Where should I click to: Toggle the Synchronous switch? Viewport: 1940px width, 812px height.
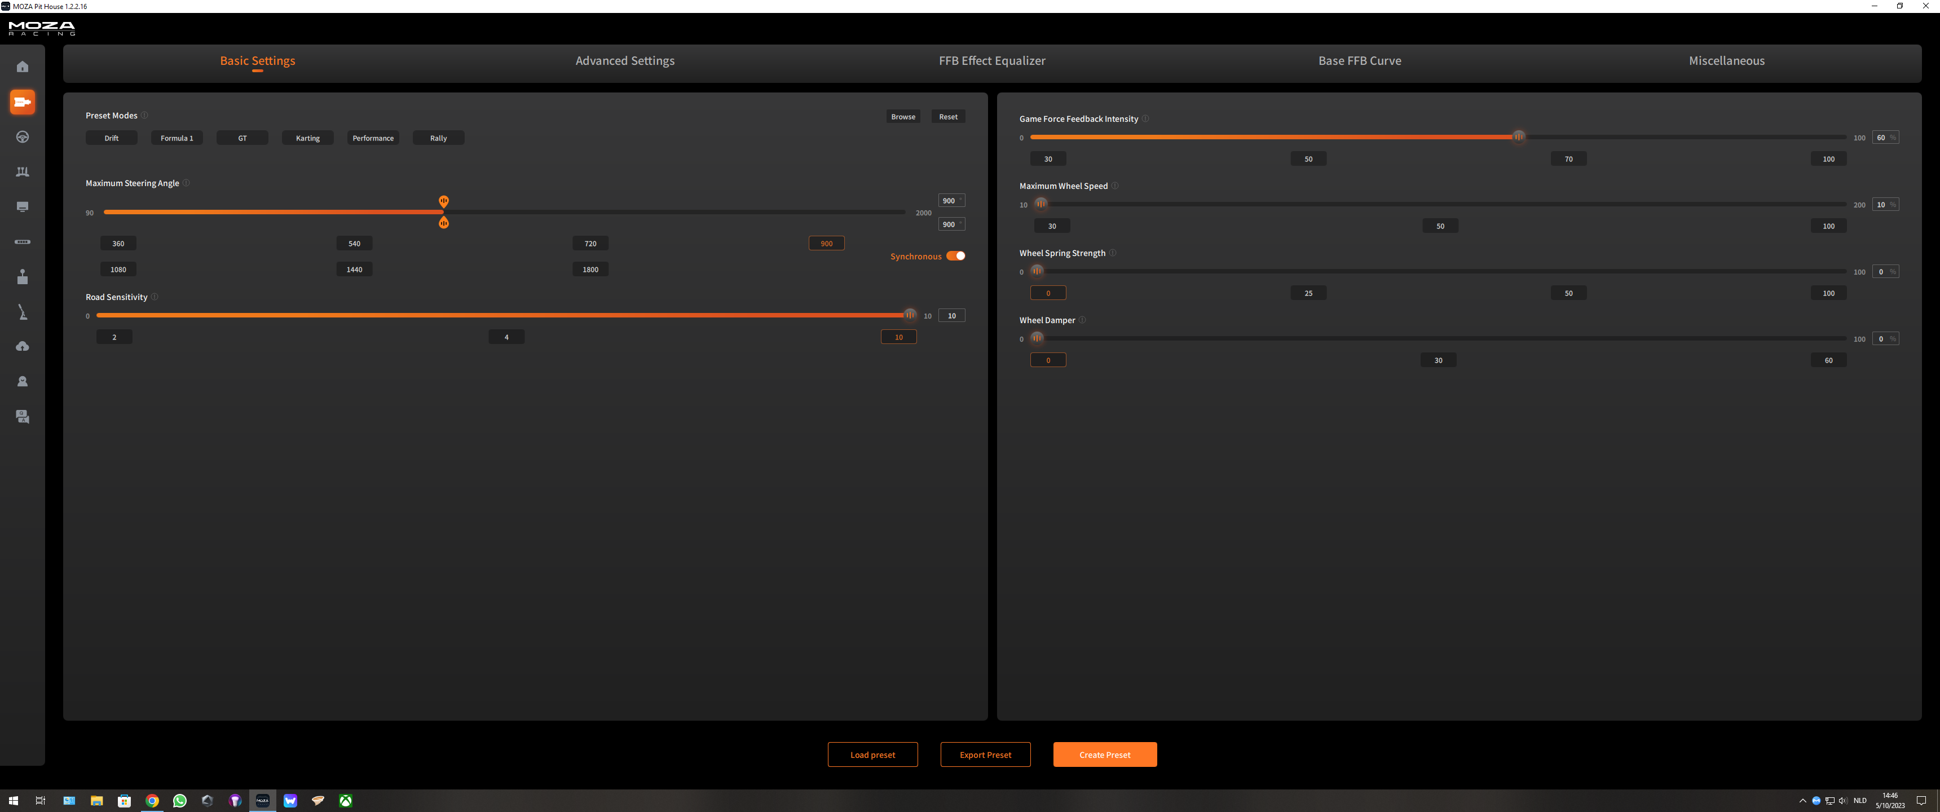coord(956,256)
